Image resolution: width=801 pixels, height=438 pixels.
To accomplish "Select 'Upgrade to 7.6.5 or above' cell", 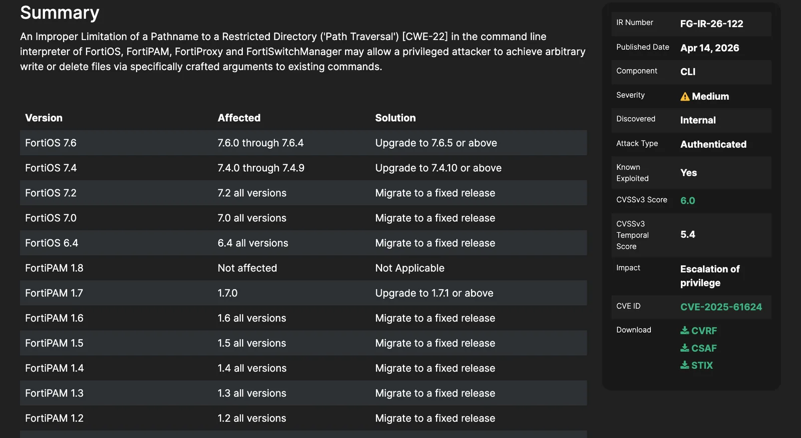I will 436,143.
